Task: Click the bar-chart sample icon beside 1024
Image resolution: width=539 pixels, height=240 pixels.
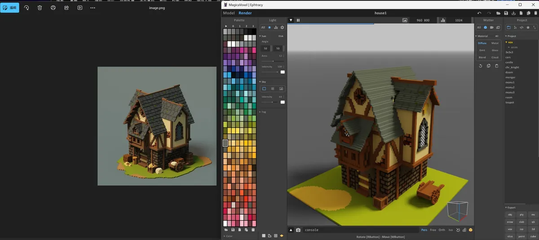Action: 443,20
